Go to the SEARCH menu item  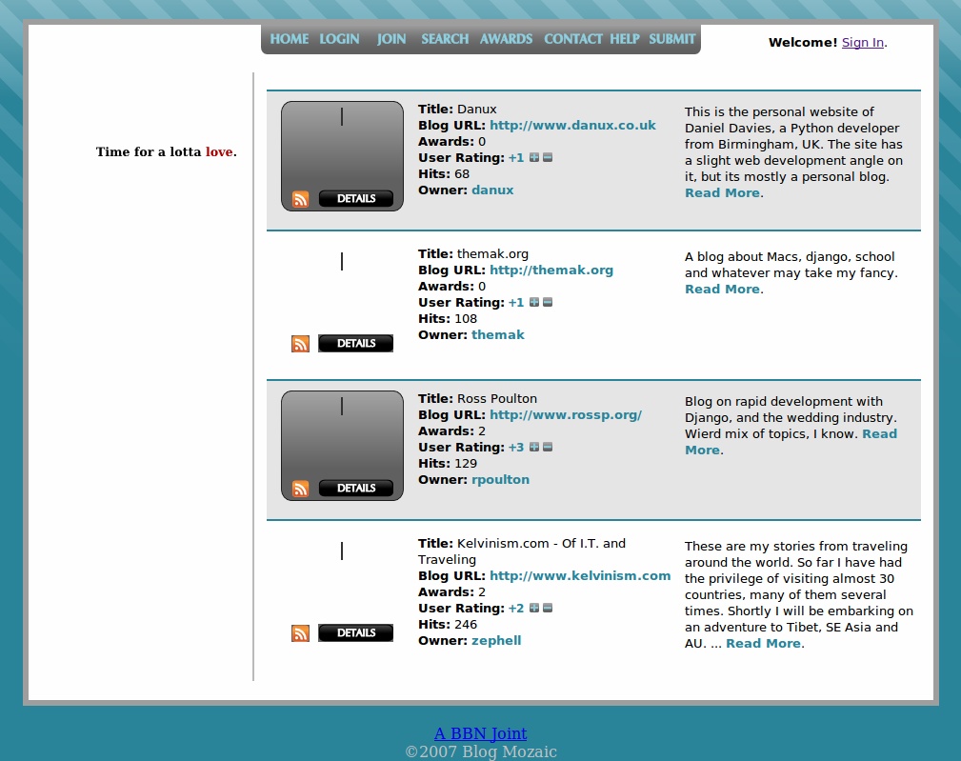coord(445,39)
